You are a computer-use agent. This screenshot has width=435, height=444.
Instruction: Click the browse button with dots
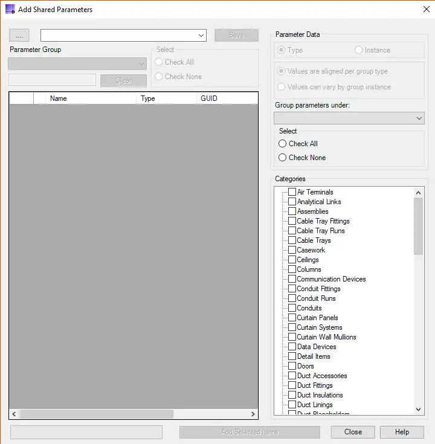tap(19, 36)
